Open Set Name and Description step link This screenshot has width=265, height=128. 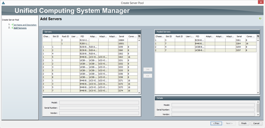pos(25,25)
